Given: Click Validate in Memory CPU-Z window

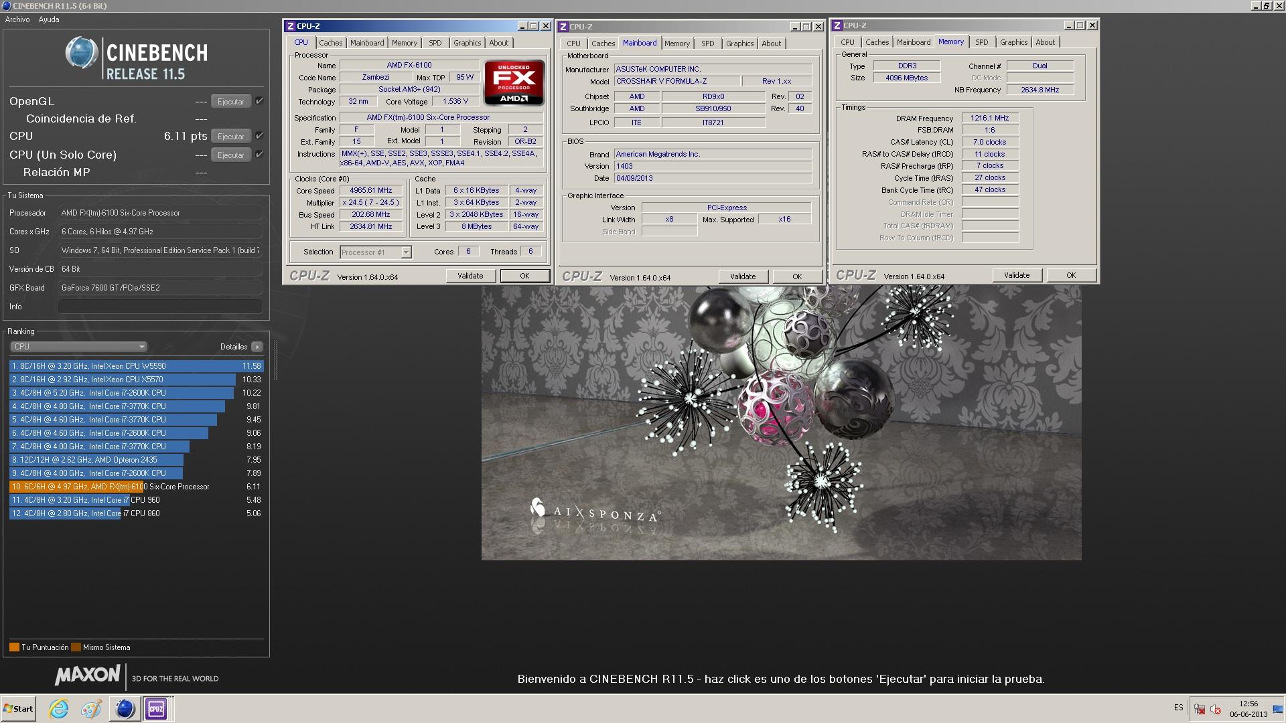Looking at the screenshot, I should pos(1017,275).
